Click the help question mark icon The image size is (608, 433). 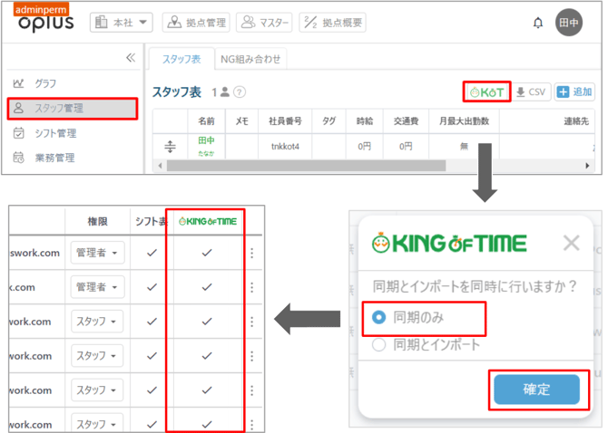click(240, 92)
